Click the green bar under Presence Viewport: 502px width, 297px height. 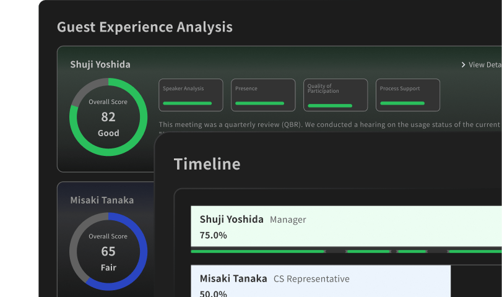(259, 103)
